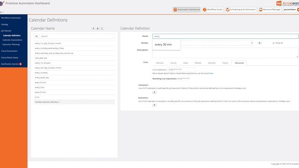The image size is (299, 168).
Task: Add an Exclusions ICS calendar
Action: [x=154, y=105]
